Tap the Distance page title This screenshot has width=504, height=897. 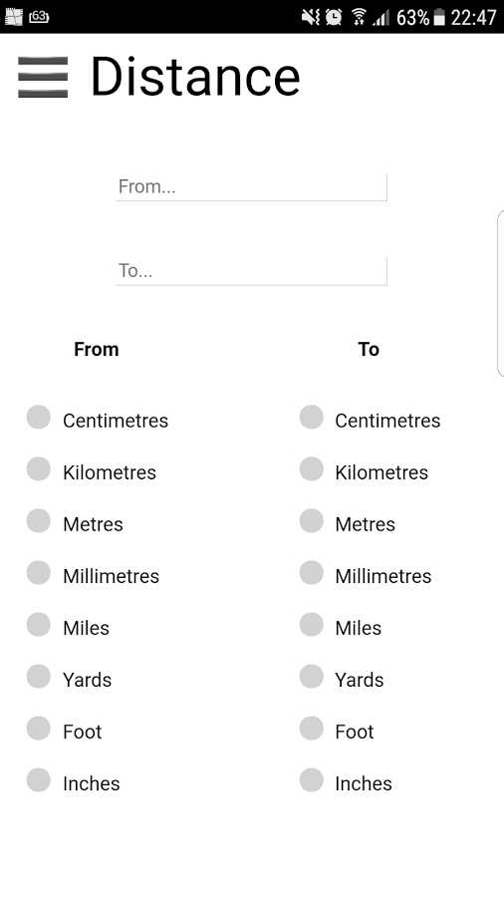pyautogui.click(x=195, y=77)
